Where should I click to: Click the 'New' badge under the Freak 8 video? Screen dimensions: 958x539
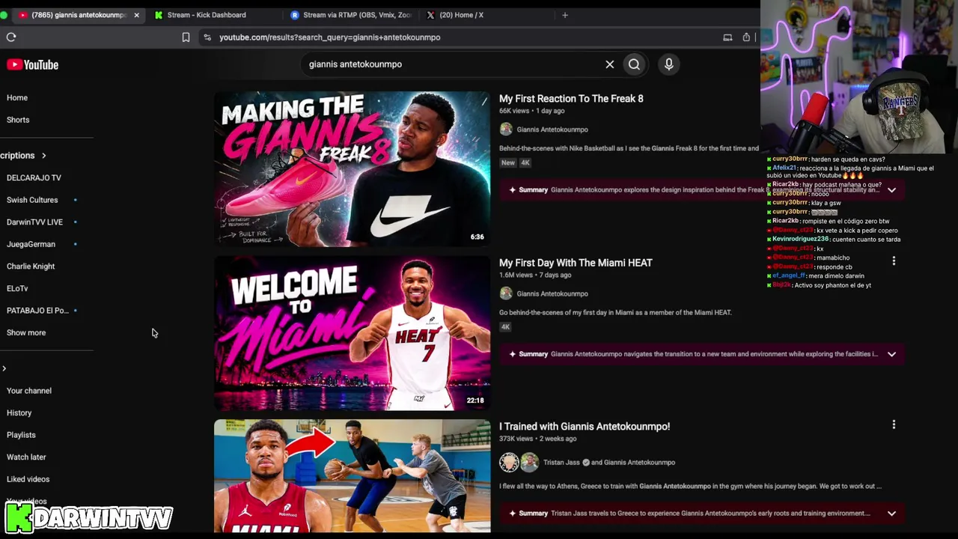coord(508,162)
